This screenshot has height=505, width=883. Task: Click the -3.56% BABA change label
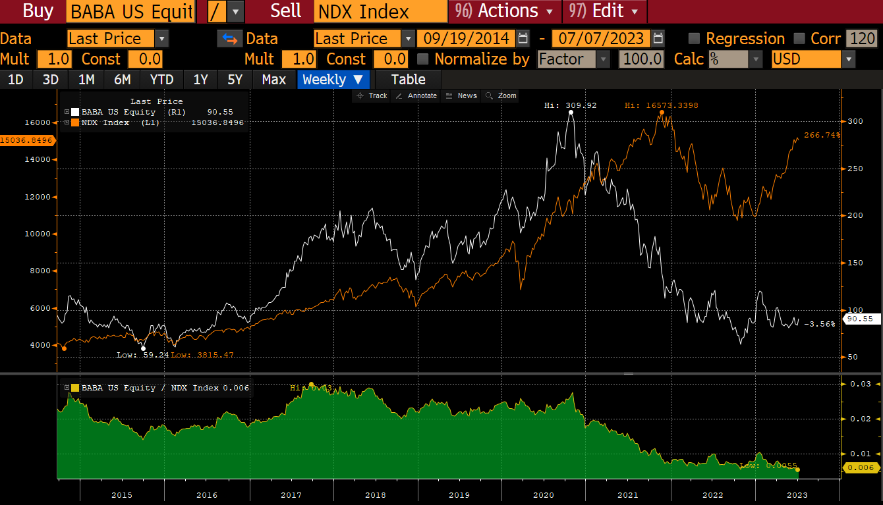coord(820,324)
